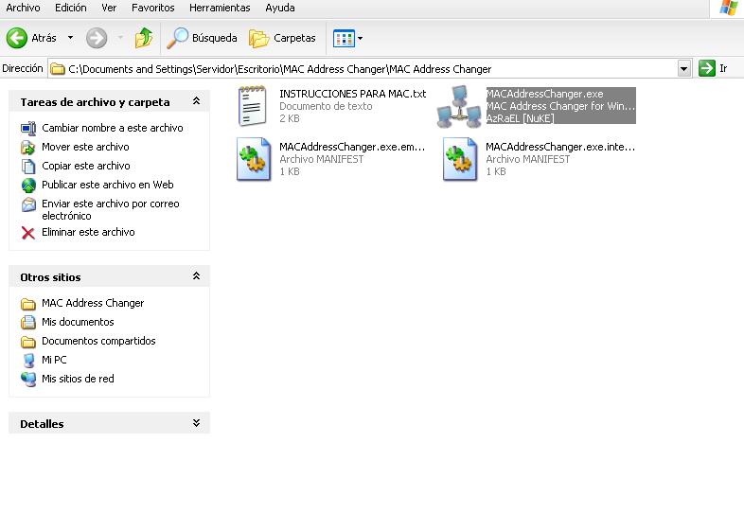Open the Ayuda menu
This screenshot has width=744, height=514.
280,8
